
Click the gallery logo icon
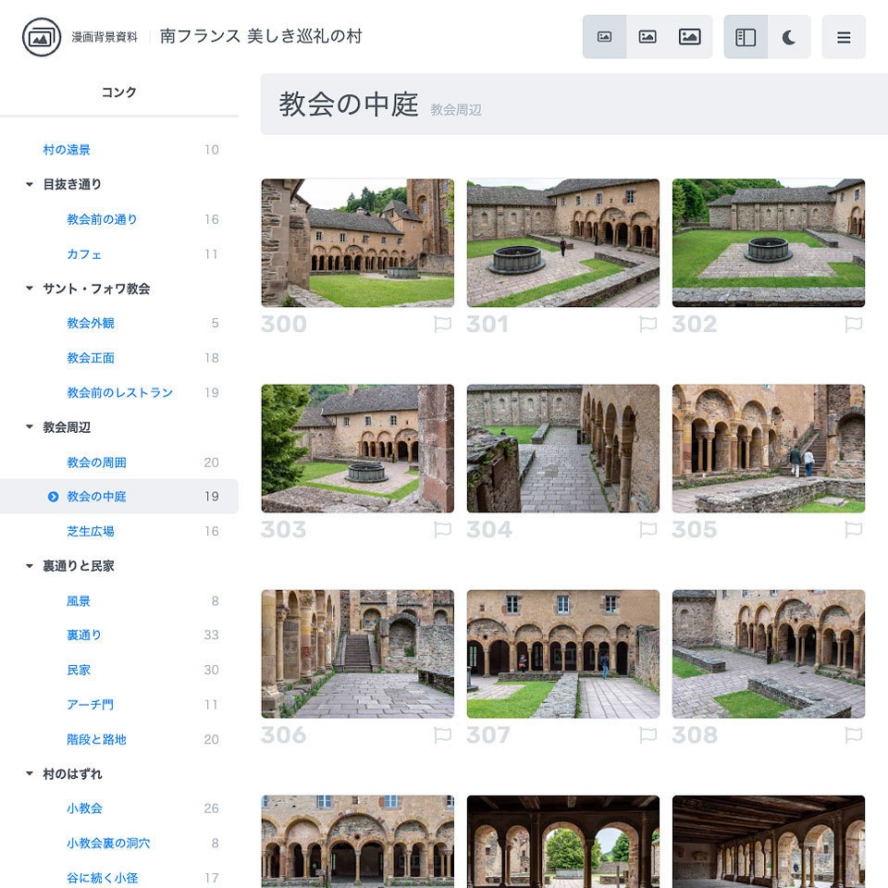pyautogui.click(x=42, y=37)
